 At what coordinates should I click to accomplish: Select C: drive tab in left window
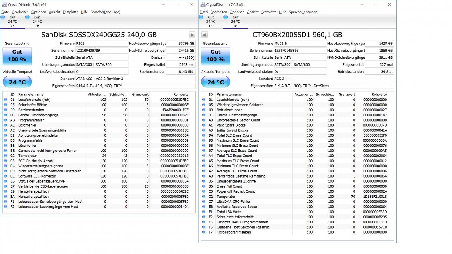click(x=12, y=22)
